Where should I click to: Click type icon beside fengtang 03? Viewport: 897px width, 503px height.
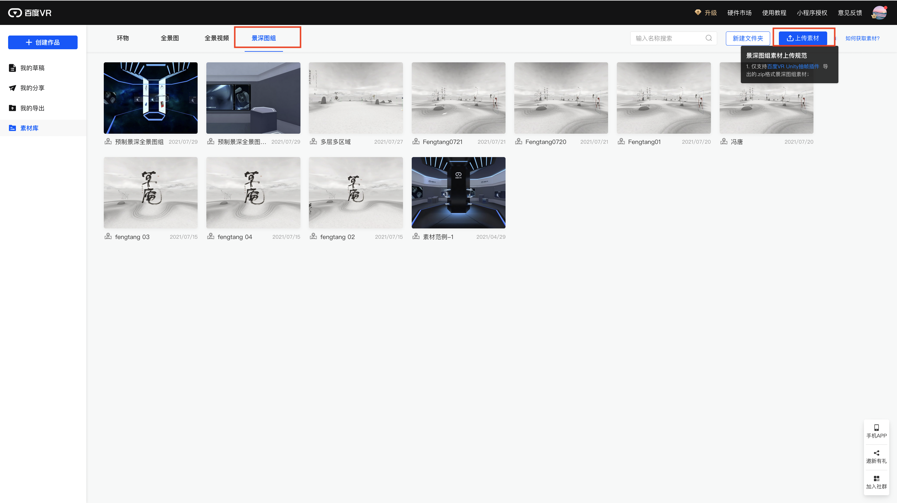pos(108,237)
